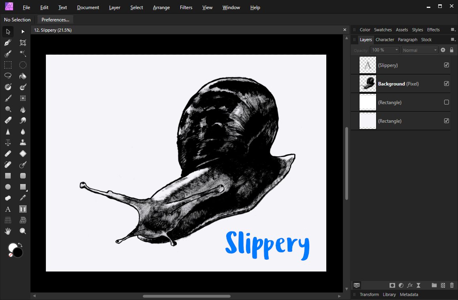The height and width of the screenshot is (300, 458).
Task: Select the Magic Wand flood select tool
Action: point(23,54)
